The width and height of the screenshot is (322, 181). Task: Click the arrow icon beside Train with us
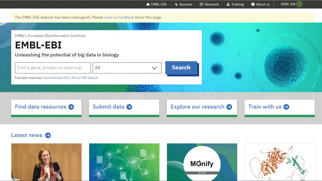286,107
